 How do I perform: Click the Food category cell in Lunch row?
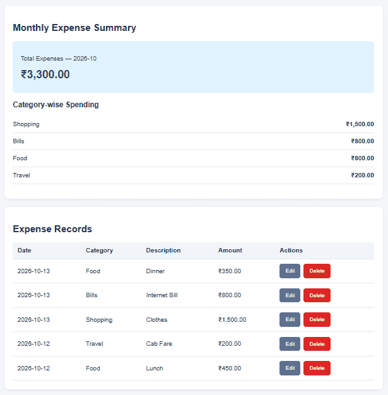[93, 368]
